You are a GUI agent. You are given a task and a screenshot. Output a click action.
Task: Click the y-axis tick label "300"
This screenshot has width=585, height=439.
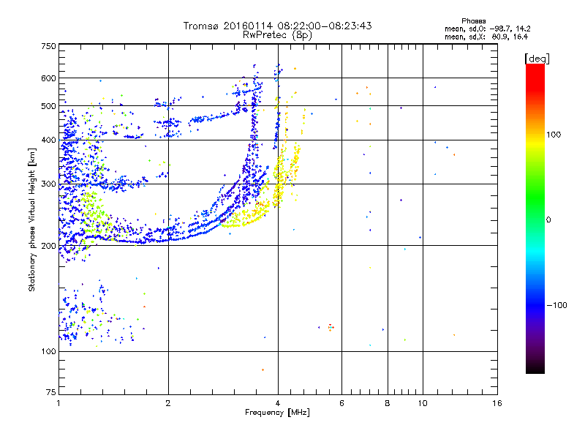48,184
